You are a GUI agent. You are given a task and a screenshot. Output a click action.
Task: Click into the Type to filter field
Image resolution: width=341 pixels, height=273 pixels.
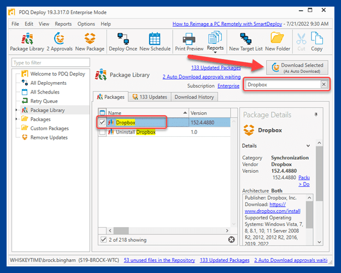click(x=51, y=63)
